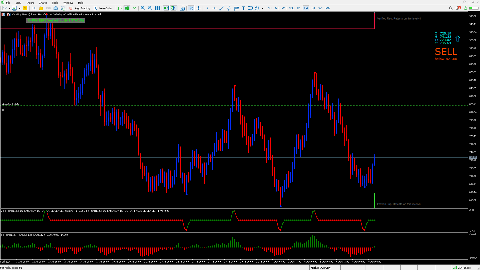Open the chart type line icon
480x270 pixels.
(x=5, y=8)
